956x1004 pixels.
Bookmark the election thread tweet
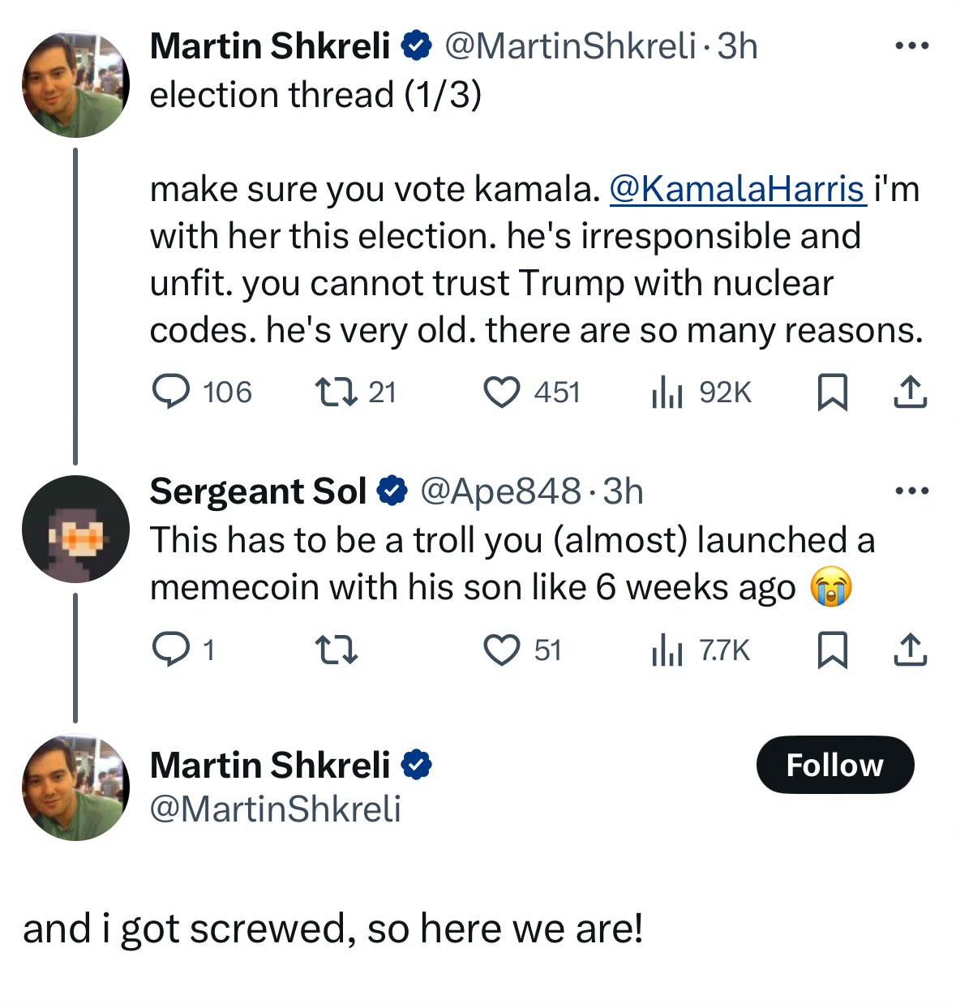[831, 393]
